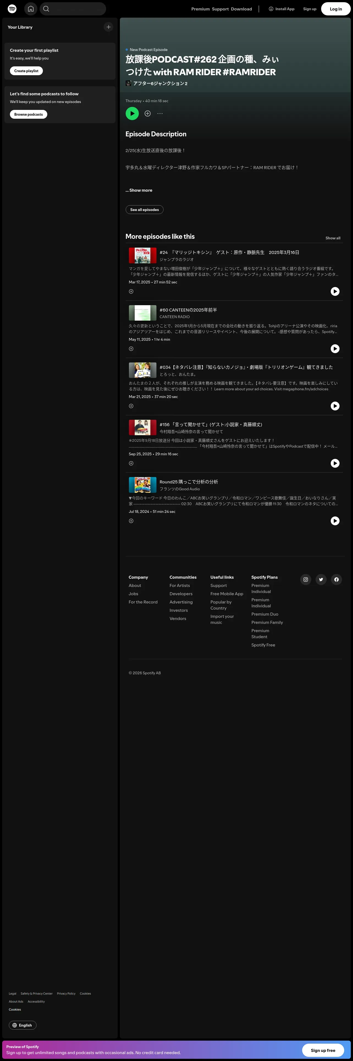Open Investors footer link
353x1061 pixels.
178,610
